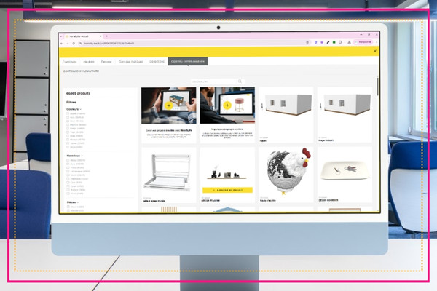Click the 66869 produits count text
The width and height of the screenshot is (437, 291).
[x=78, y=93]
